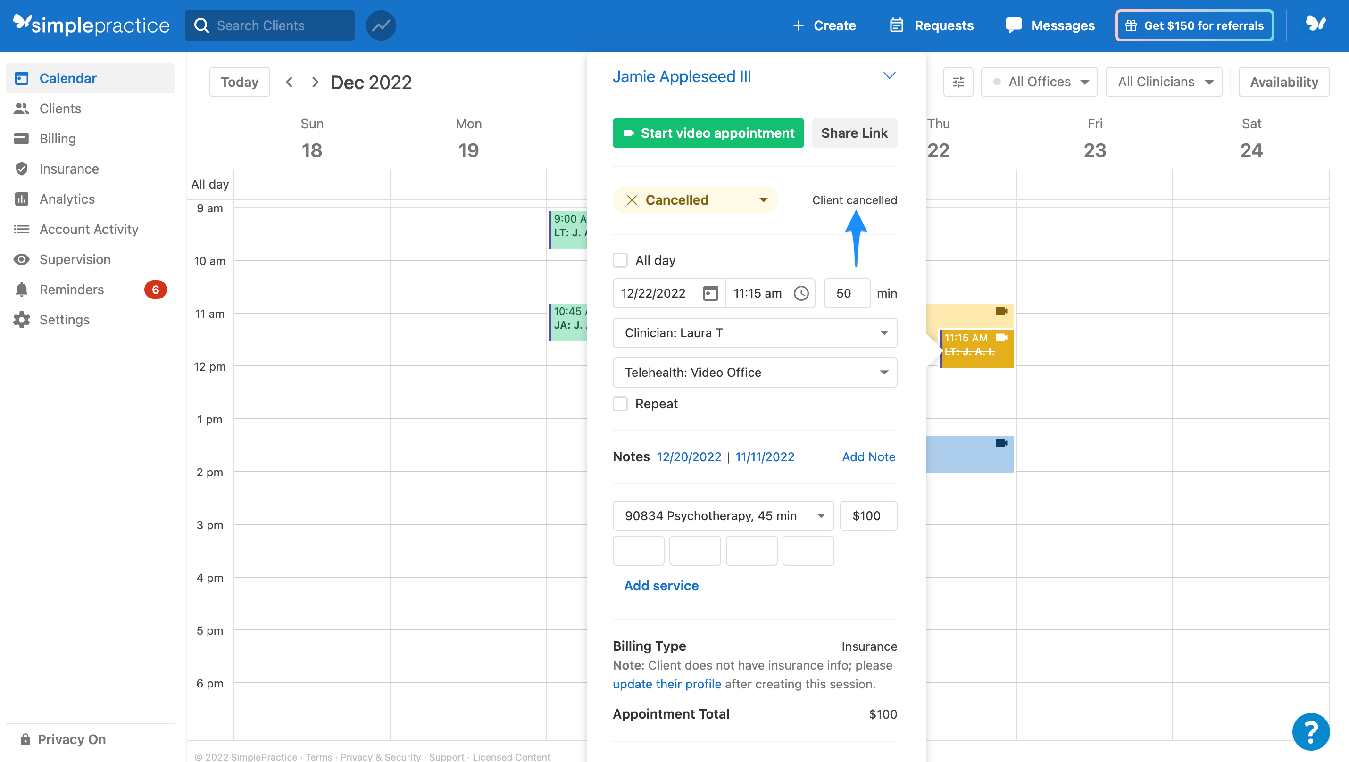
Task: Click the Supervision icon in sidebar
Action: coord(22,259)
